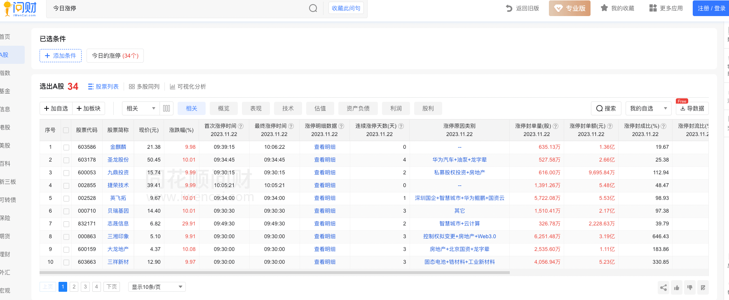Select the 技术 category tab
The image size is (729, 300).
pyautogui.click(x=288, y=108)
